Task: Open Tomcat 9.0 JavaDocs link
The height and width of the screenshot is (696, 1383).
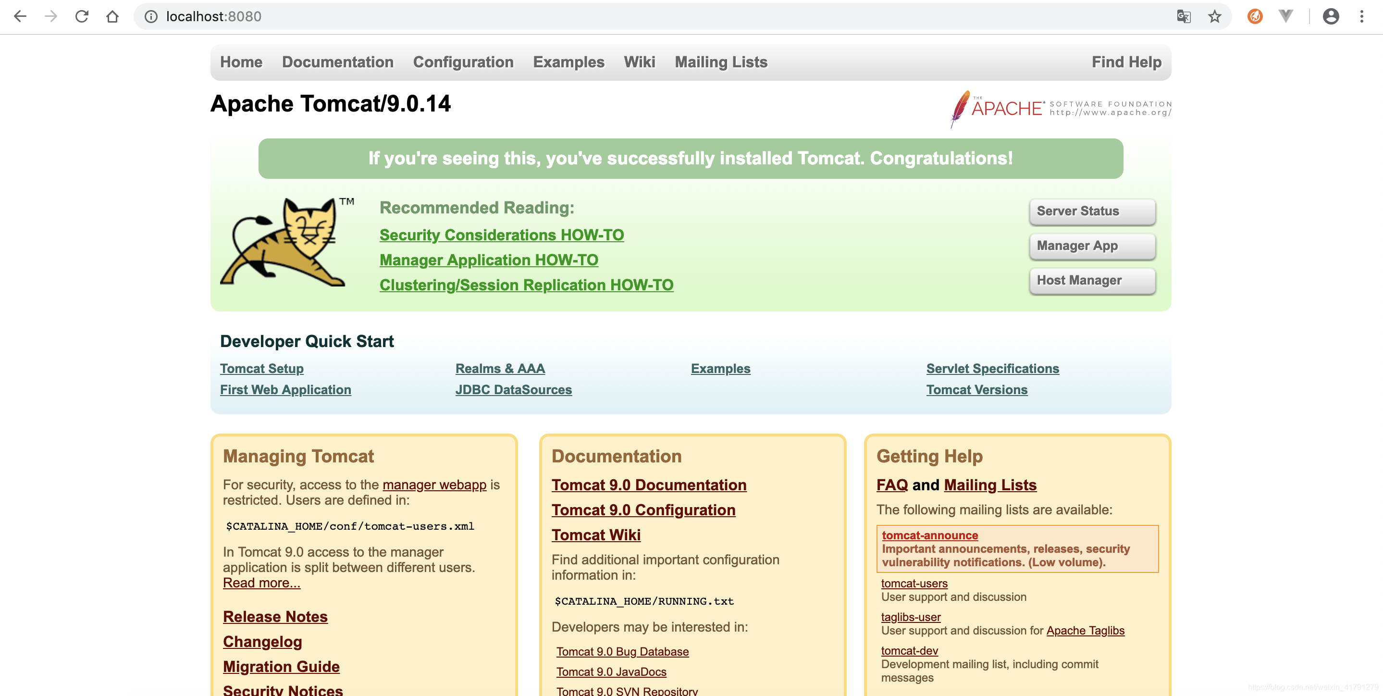Action: [611, 672]
